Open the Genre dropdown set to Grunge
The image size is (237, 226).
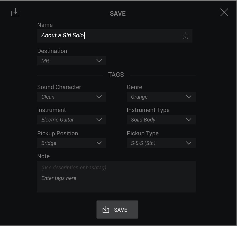161,97
